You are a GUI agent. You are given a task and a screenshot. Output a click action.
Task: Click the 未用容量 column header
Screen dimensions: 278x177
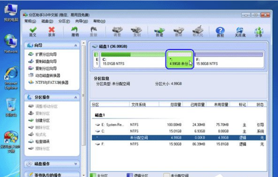pyautogui.click(x=218, y=105)
